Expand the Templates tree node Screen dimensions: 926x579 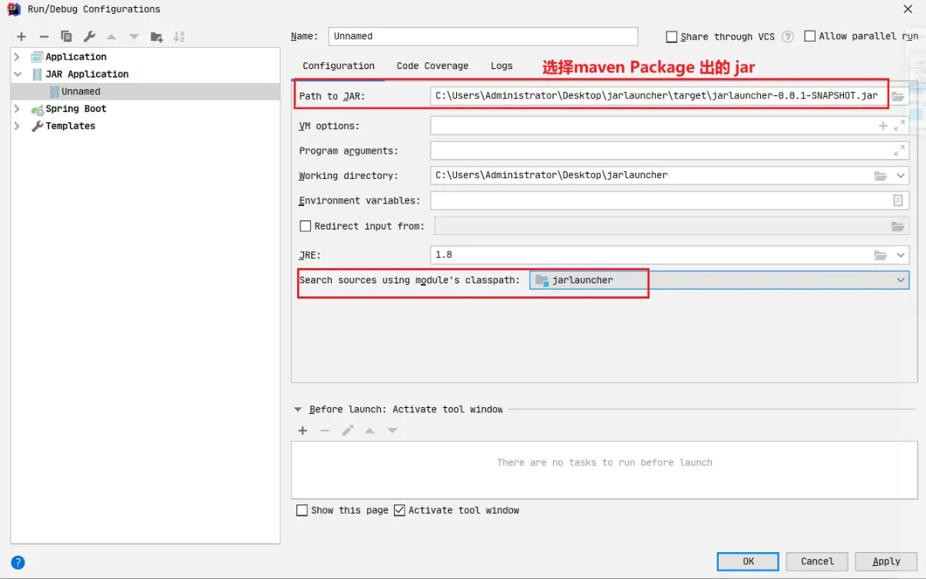point(18,126)
